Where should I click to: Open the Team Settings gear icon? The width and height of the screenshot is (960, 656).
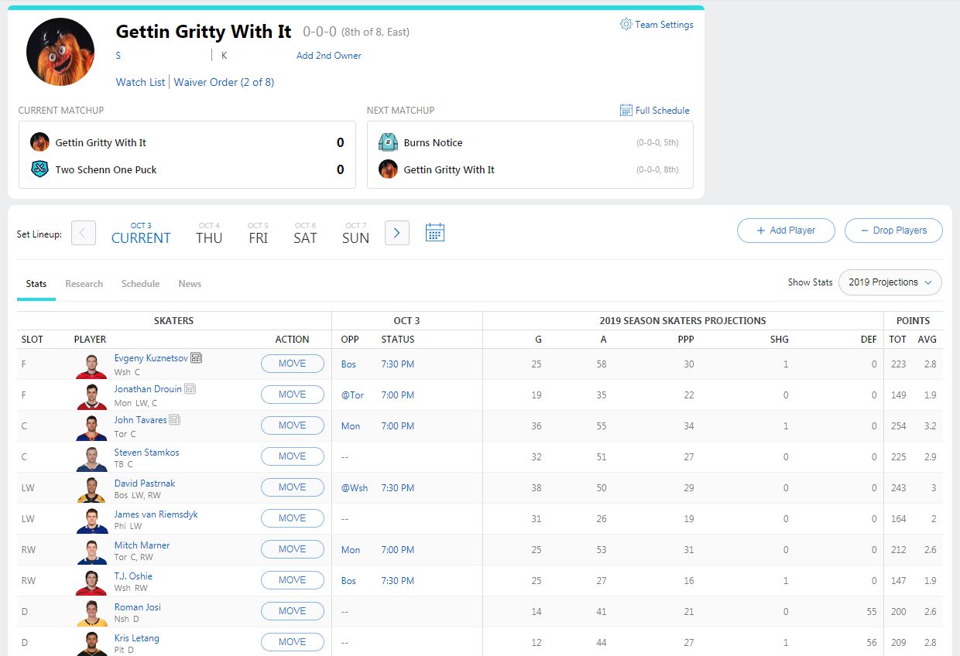tap(626, 24)
